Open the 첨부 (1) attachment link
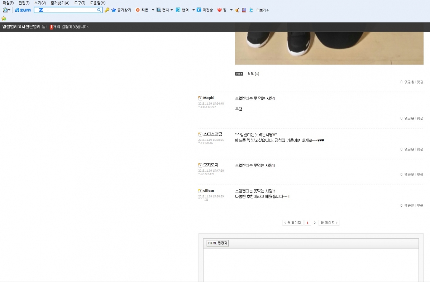This screenshot has width=430, height=282. (253, 74)
